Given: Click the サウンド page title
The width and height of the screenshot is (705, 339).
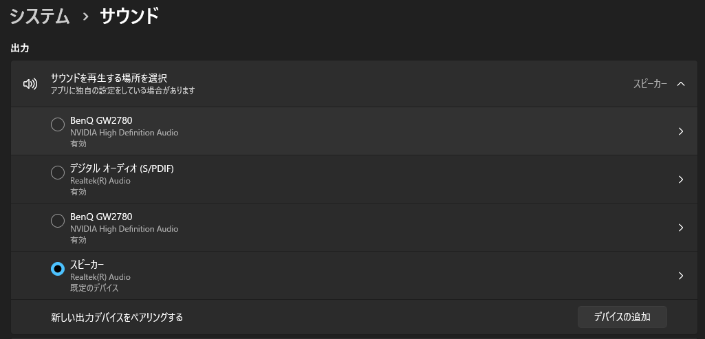Looking at the screenshot, I should click(129, 17).
